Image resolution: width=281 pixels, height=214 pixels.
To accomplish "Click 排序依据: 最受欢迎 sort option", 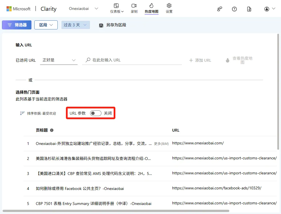I will point(41,113).
